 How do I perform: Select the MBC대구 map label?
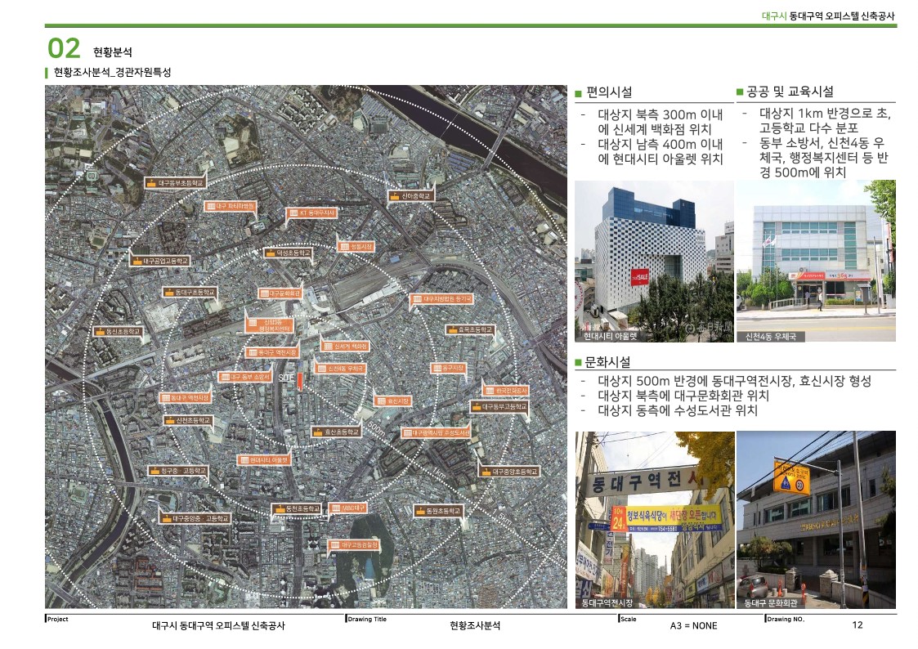point(347,508)
